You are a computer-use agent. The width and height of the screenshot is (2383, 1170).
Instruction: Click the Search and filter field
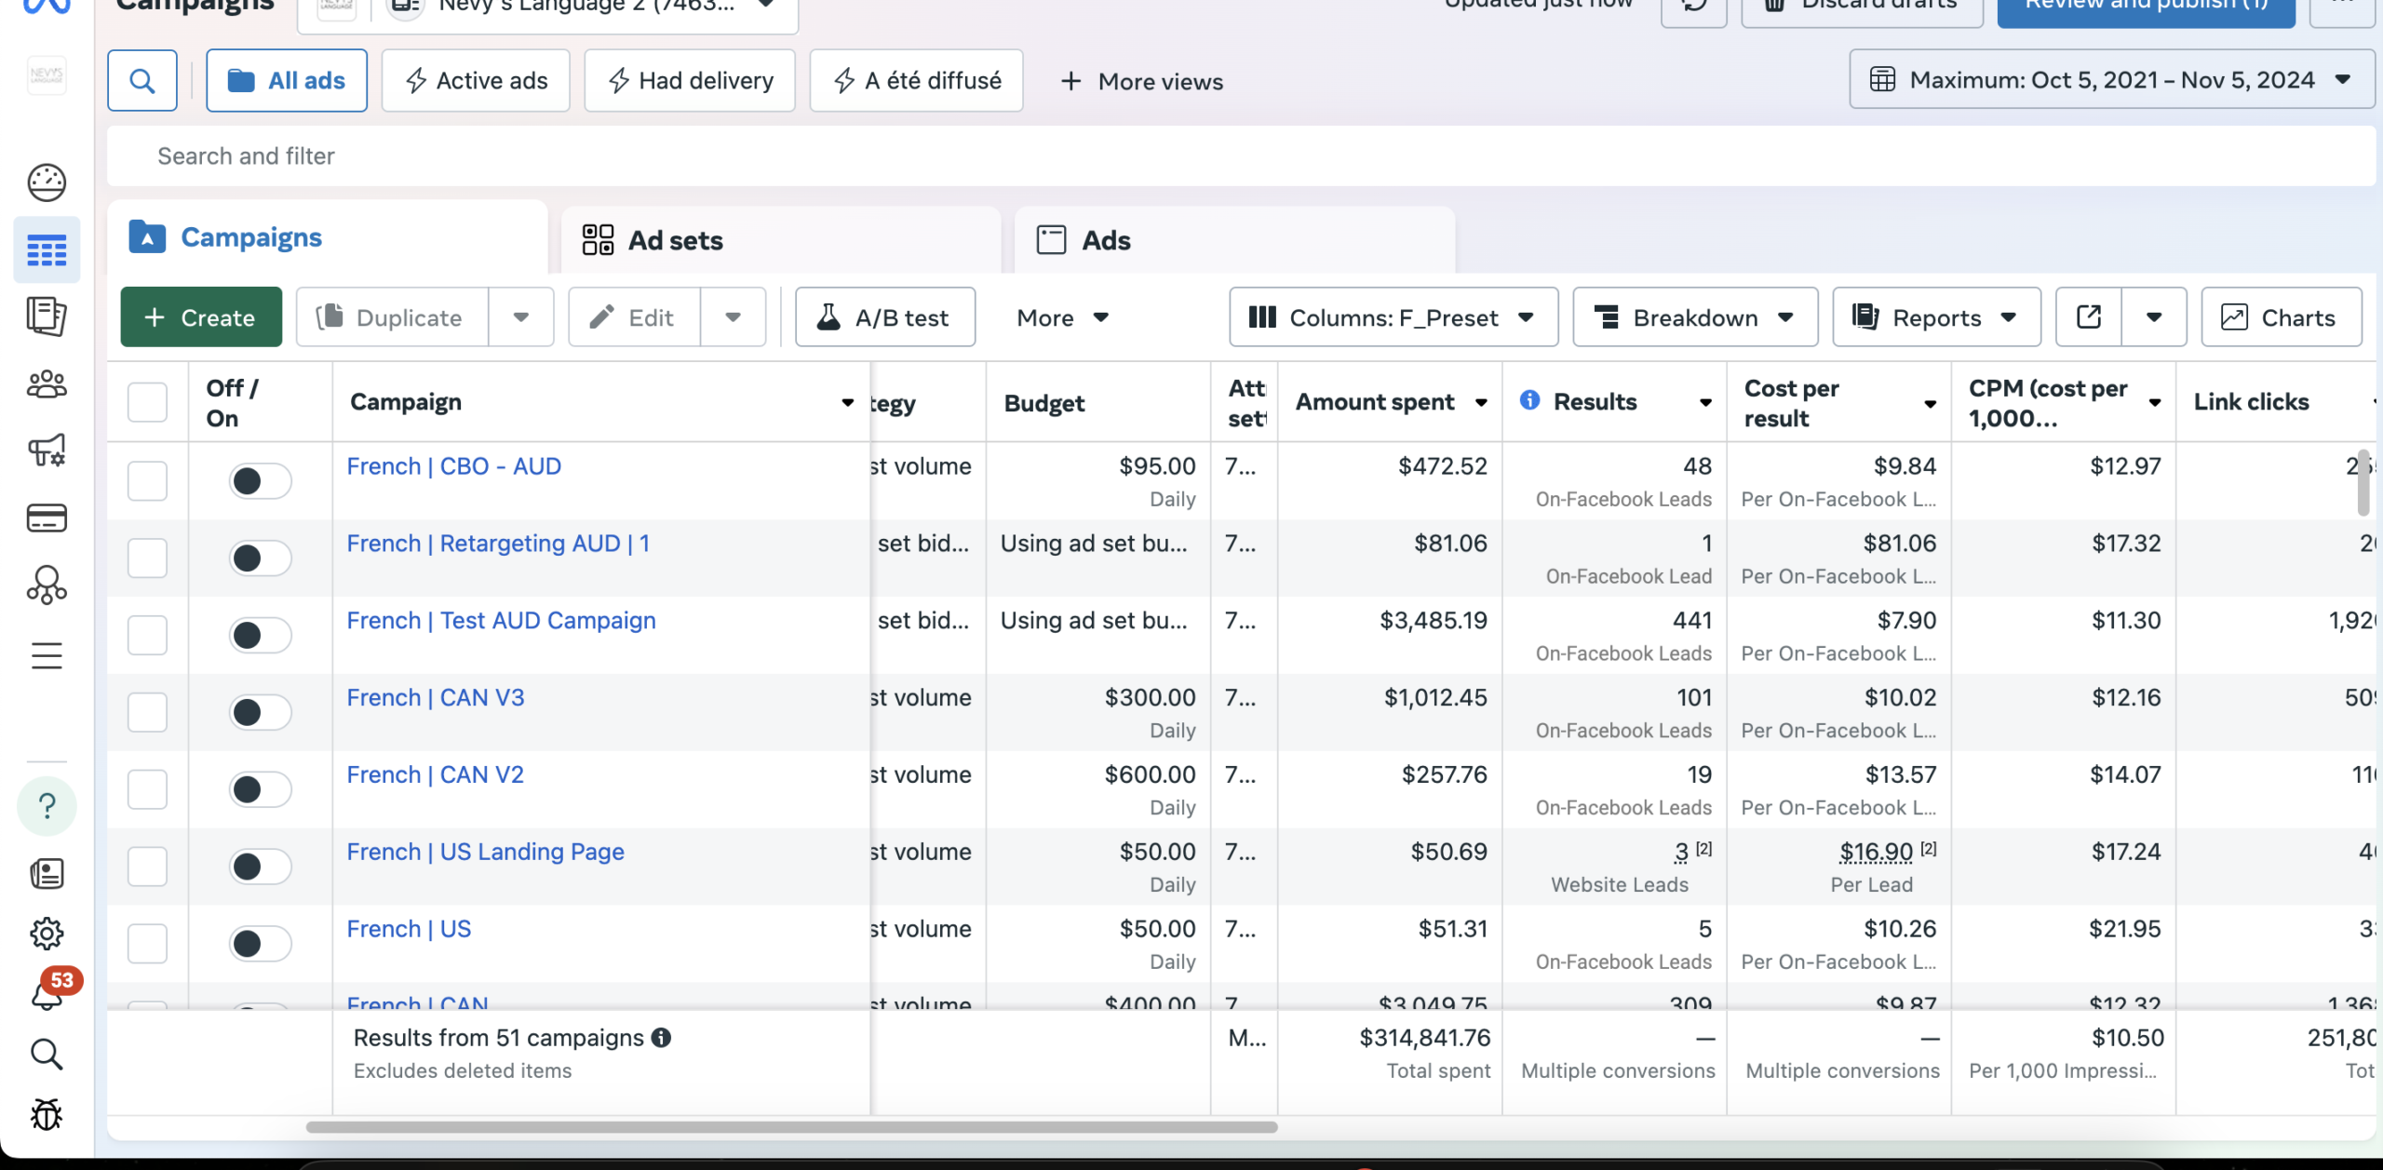[x=1242, y=156]
